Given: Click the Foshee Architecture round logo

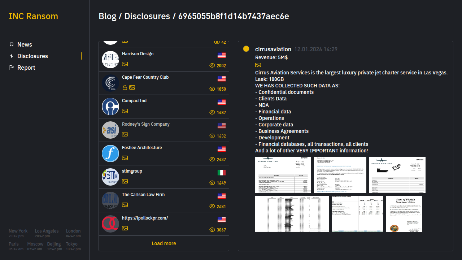Looking at the screenshot, I should coord(110,153).
